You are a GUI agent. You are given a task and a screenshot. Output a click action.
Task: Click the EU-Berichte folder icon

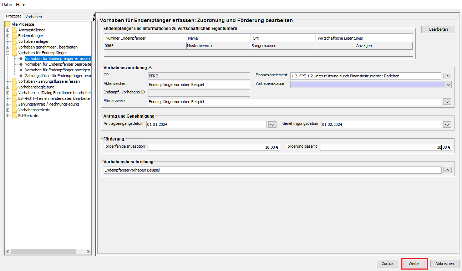pyautogui.click(x=14, y=116)
